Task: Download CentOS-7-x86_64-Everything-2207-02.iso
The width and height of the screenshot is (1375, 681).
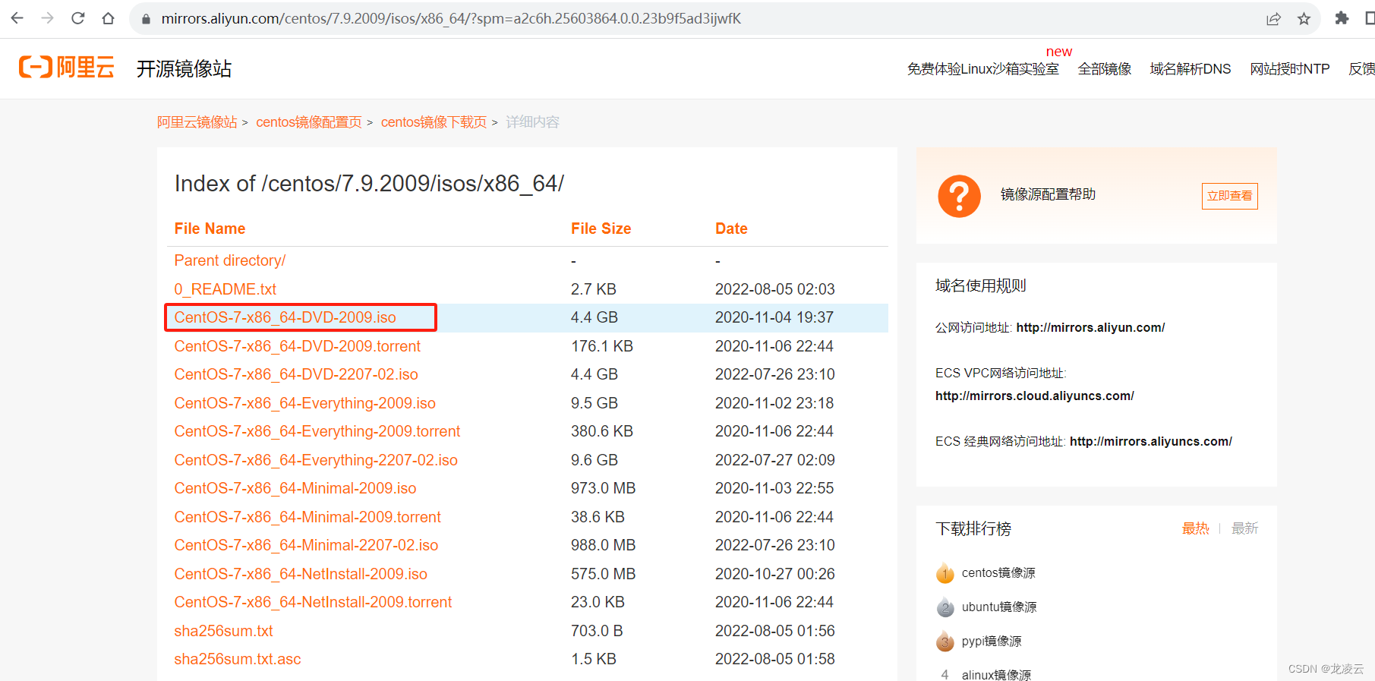Action: (316, 460)
